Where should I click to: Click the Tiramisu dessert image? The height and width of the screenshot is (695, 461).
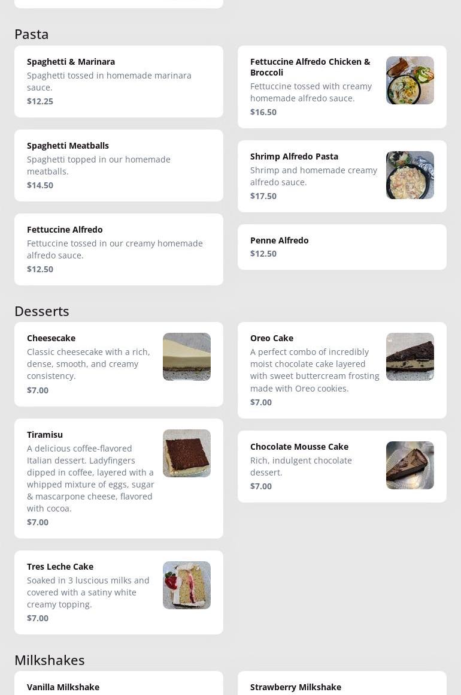[186, 453]
